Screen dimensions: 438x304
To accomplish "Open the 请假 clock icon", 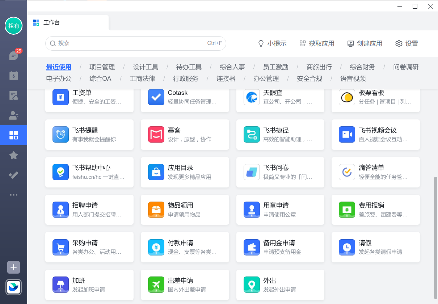I will pos(347,247).
